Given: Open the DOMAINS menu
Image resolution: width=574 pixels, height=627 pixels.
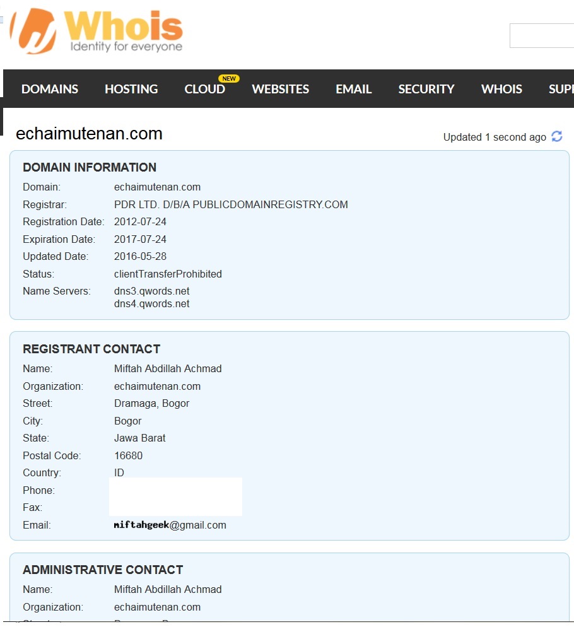Looking at the screenshot, I should coord(50,89).
